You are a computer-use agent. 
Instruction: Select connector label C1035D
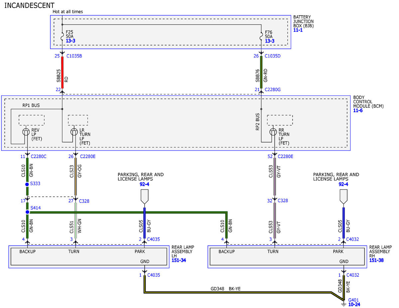pos(273,56)
